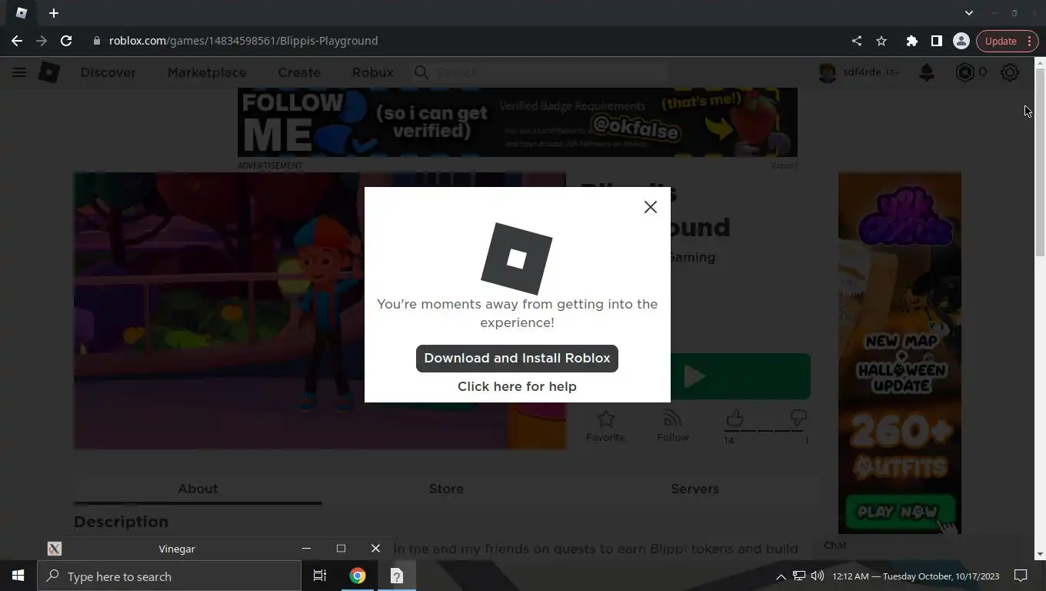Image resolution: width=1046 pixels, height=591 pixels.
Task: Select the Roblox browser tab
Action: (22, 13)
